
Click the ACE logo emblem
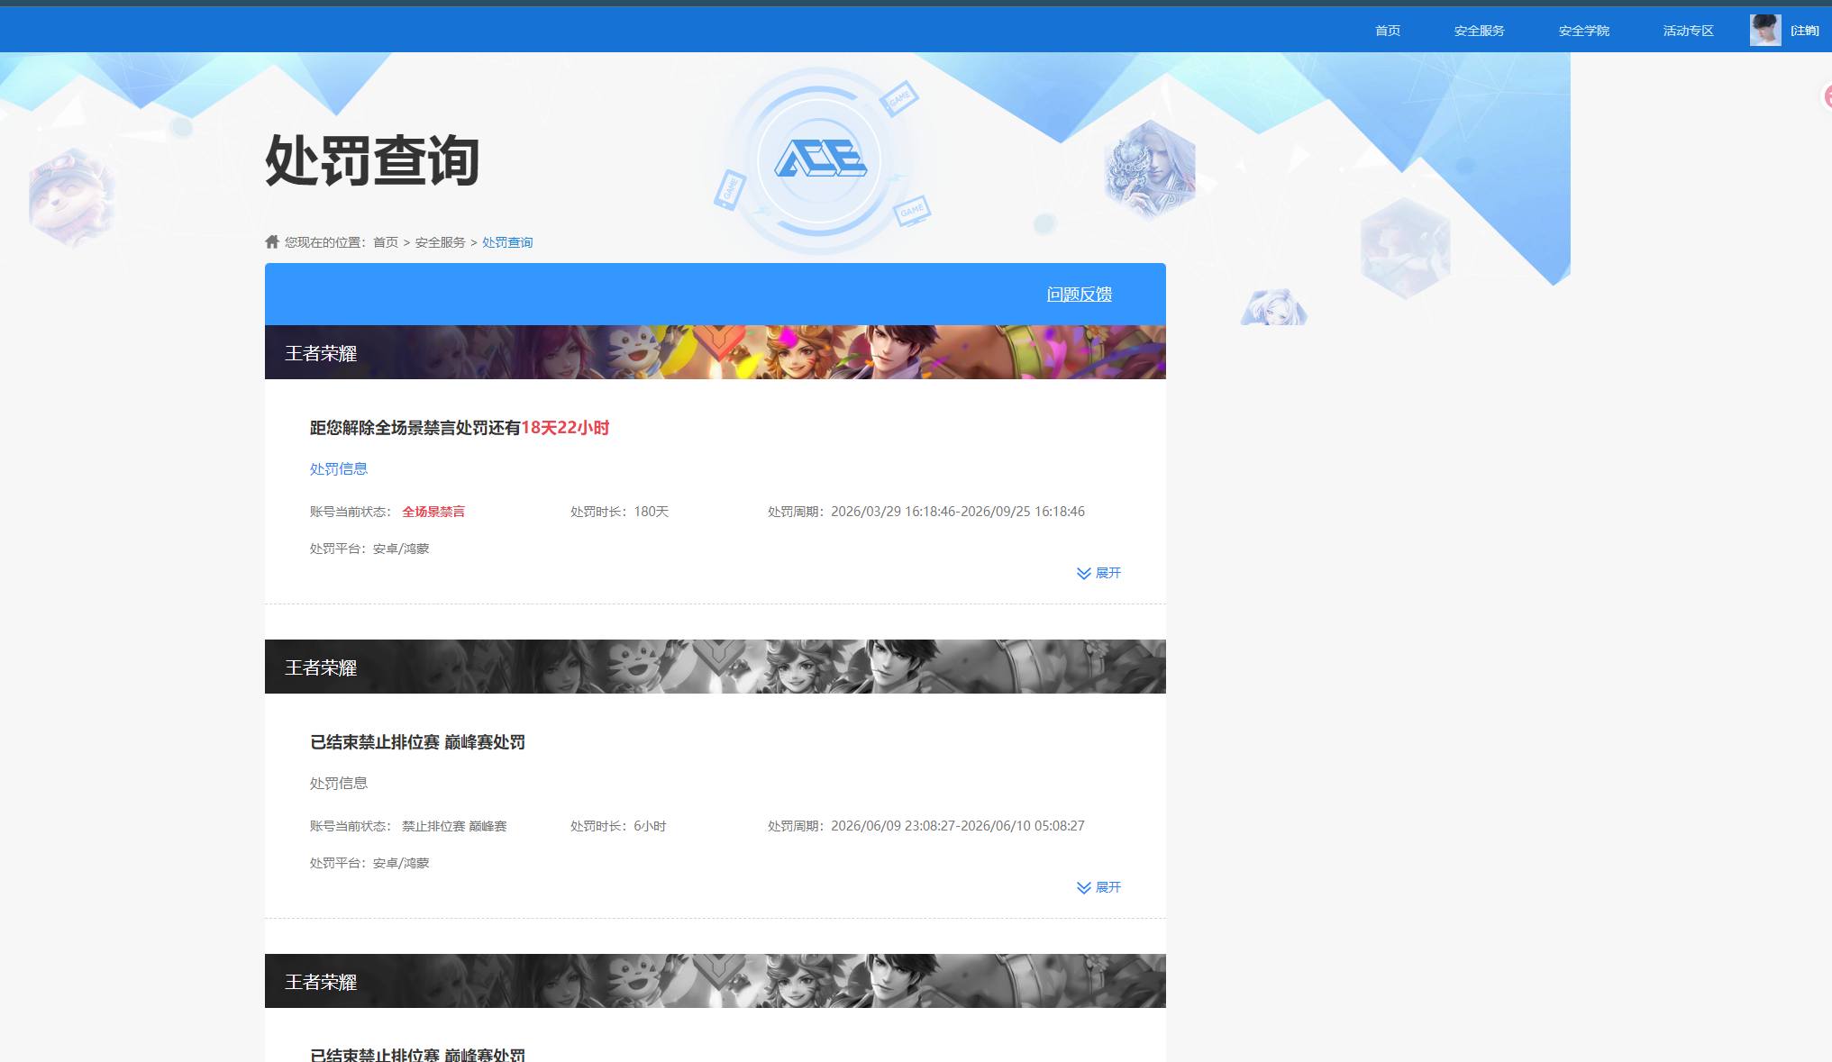(x=820, y=160)
